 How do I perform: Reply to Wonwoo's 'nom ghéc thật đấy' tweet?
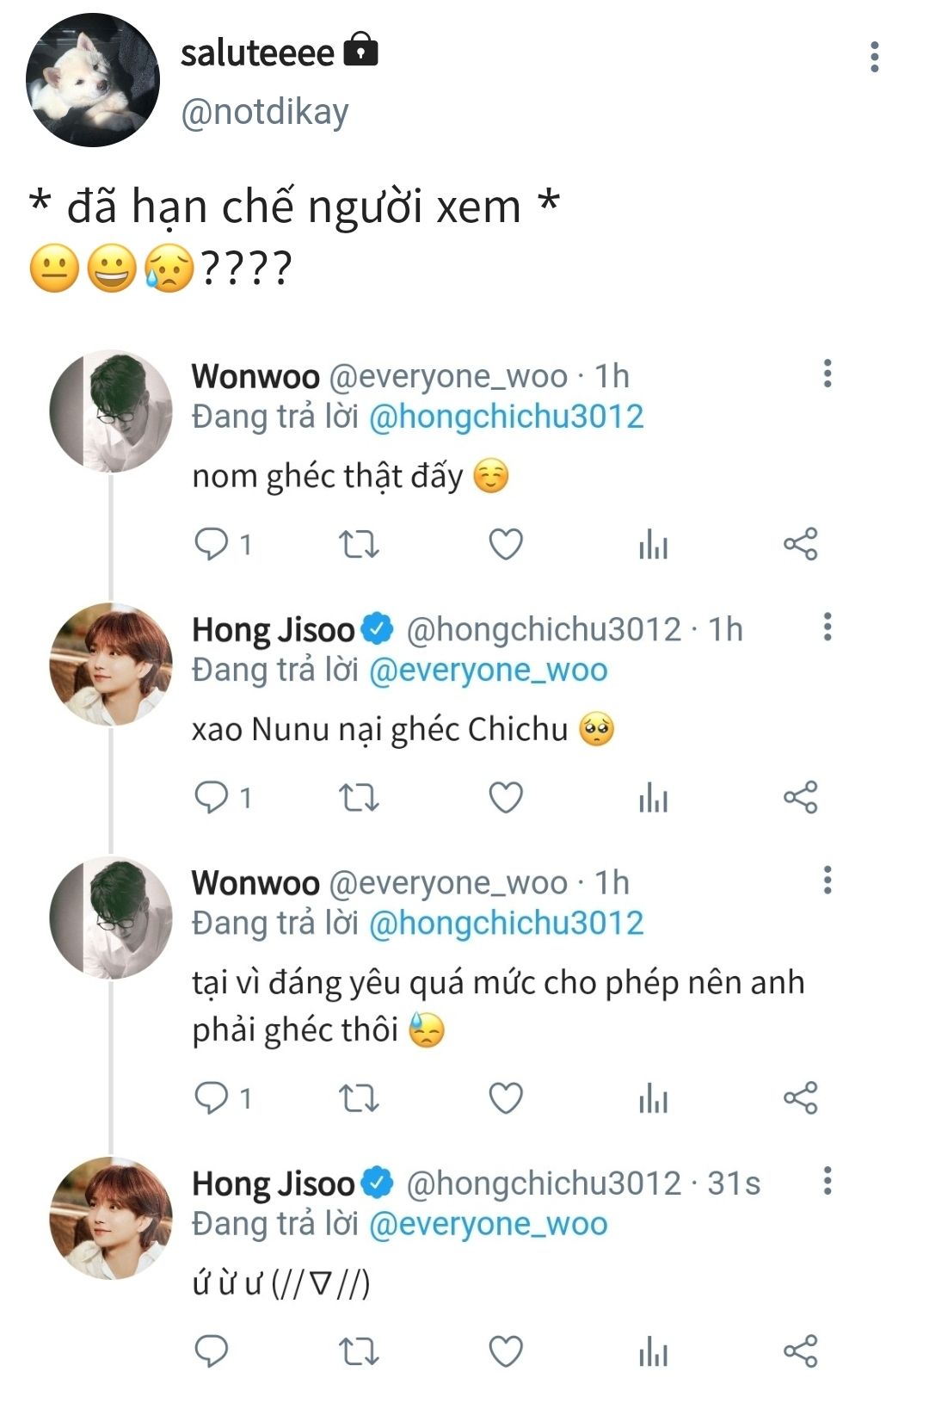(212, 545)
